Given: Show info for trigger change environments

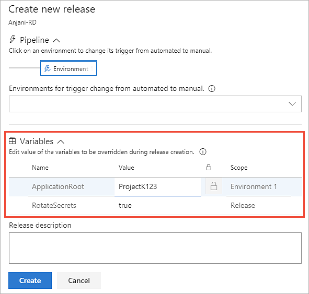Looking at the screenshot, I should click(212, 89).
